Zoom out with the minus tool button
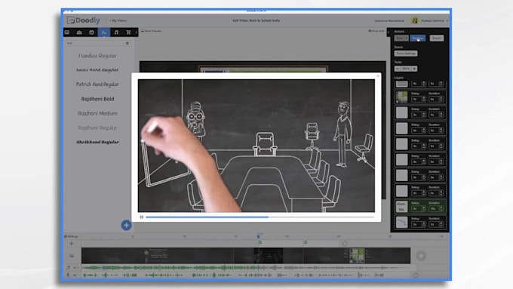Viewport: 513px width, 289px height. pyautogui.click(x=398, y=69)
